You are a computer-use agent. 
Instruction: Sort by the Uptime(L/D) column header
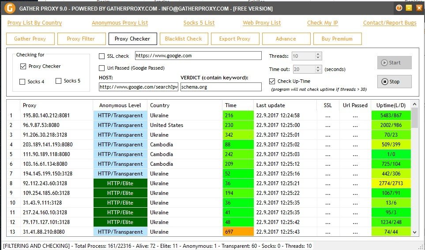click(x=391, y=105)
